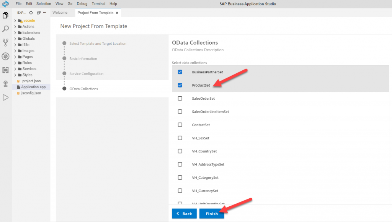Check the ContactSet checkbox
Viewport: 392px width, 222px height.
pyautogui.click(x=180, y=125)
